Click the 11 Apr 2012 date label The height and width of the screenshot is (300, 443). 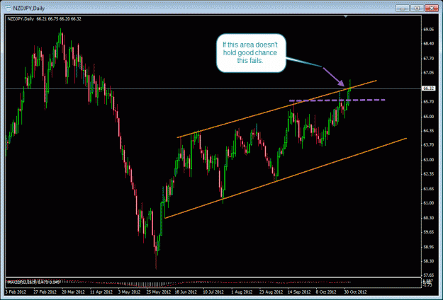101,292
